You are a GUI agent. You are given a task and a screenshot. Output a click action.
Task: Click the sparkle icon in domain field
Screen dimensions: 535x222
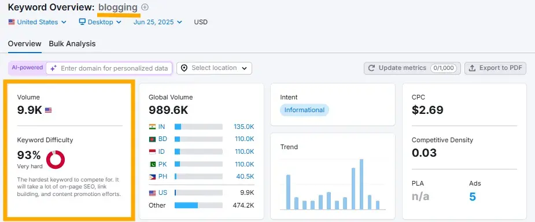(x=53, y=68)
